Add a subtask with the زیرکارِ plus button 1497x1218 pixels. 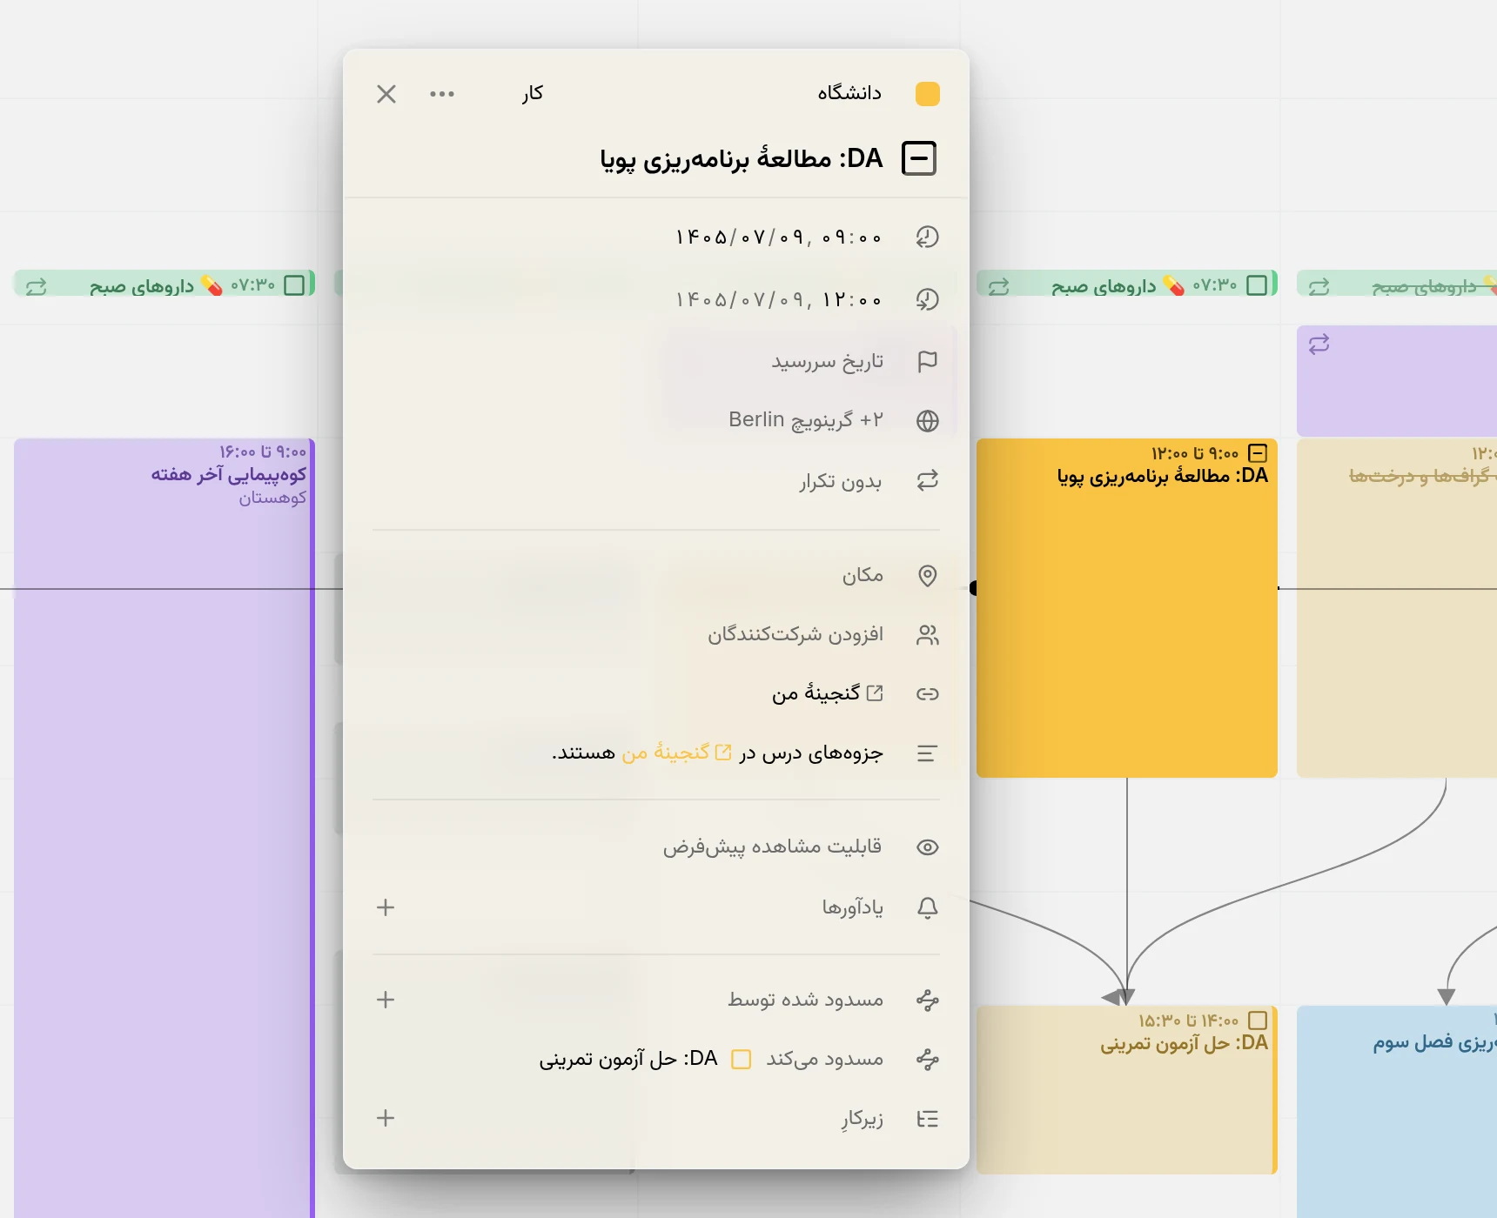point(386,1118)
